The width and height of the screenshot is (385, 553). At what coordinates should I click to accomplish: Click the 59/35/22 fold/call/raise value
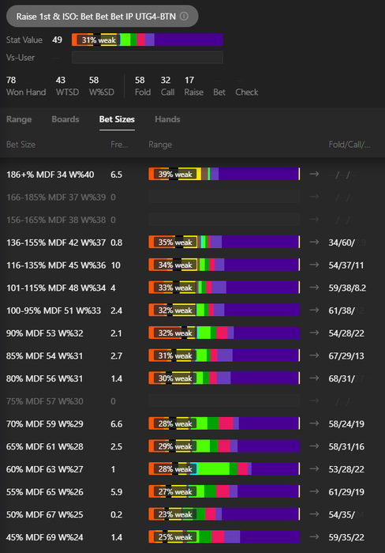pyautogui.click(x=346, y=537)
